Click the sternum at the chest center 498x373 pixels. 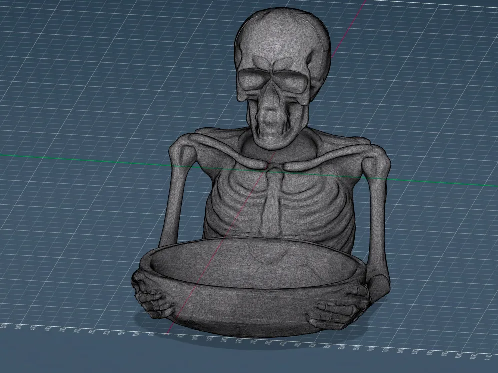click(268, 203)
